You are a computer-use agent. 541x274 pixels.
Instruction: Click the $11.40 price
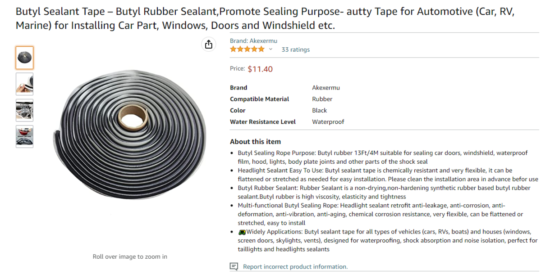click(x=260, y=69)
